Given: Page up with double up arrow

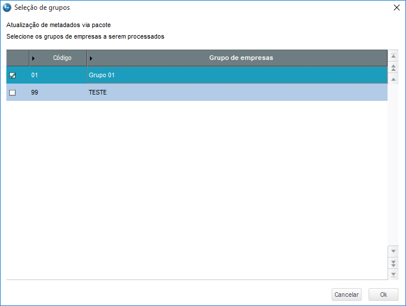Looking at the screenshot, I should 393,68.
